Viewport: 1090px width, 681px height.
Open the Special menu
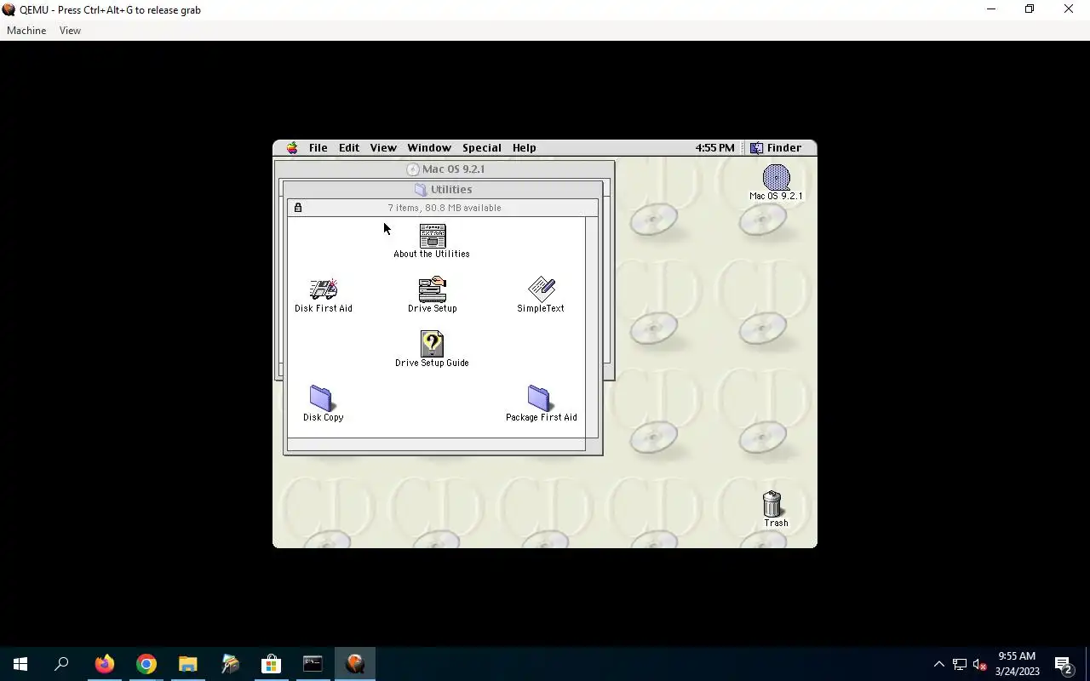pyautogui.click(x=482, y=148)
